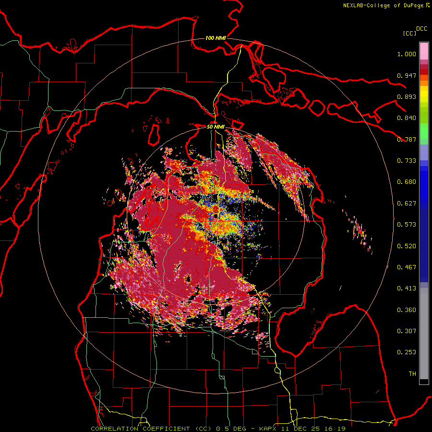432x432 pixels.
Task: Click the 1.000 color scale value
Action: [407, 54]
